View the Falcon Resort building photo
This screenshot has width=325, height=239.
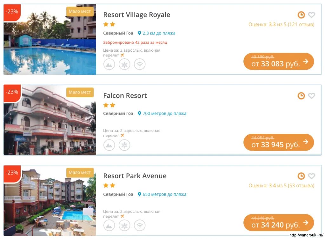tap(50, 120)
